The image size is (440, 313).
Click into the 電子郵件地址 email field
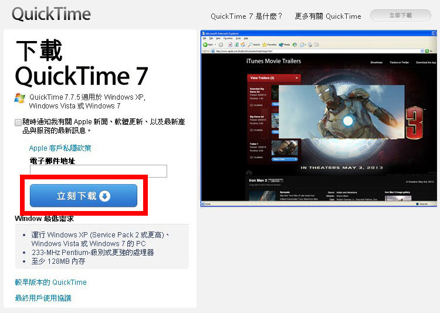tap(99, 171)
